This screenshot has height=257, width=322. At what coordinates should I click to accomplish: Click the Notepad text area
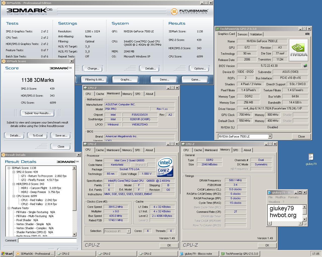[x=285, y=213]
